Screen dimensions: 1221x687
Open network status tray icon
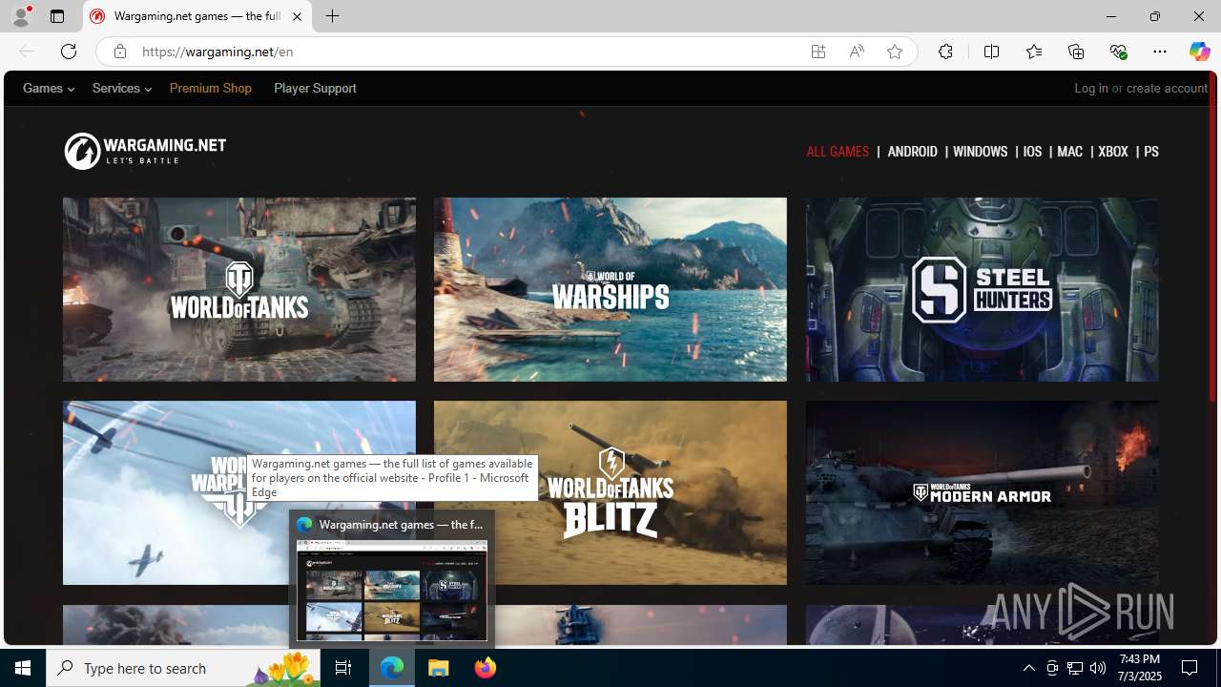point(1075,668)
